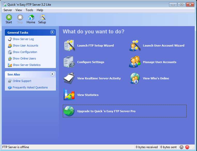Click the Setup wizard wand icon
The height and width of the screenshot is (151, 197).
pos(42,17)
